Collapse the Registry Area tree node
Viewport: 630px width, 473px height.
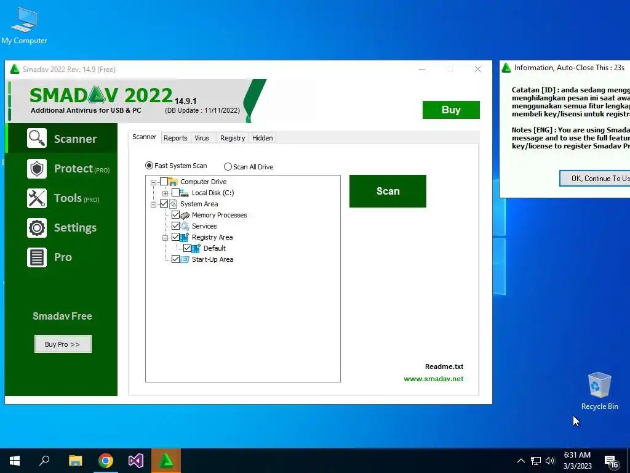point(165,238)
